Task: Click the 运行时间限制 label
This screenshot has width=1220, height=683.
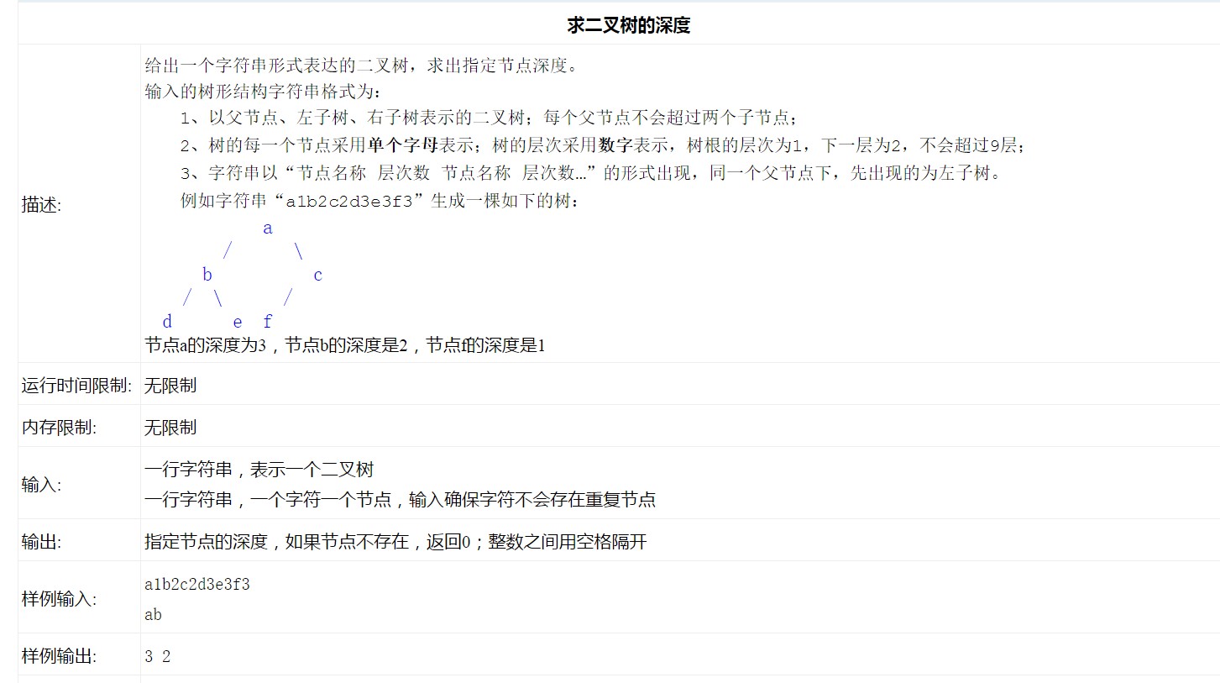Action: click(x=76, y=386)
